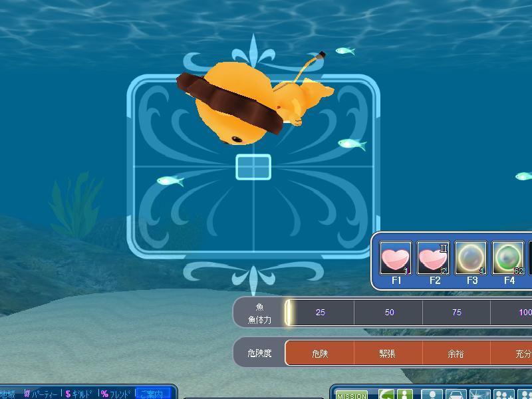532x399 pixels.
Task: Click the 緊張 segment on danger gauge
Action: 388,353
